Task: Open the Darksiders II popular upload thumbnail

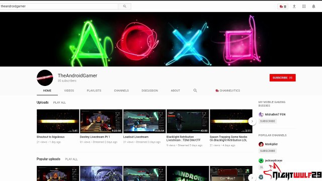Action: click(101, 173)
